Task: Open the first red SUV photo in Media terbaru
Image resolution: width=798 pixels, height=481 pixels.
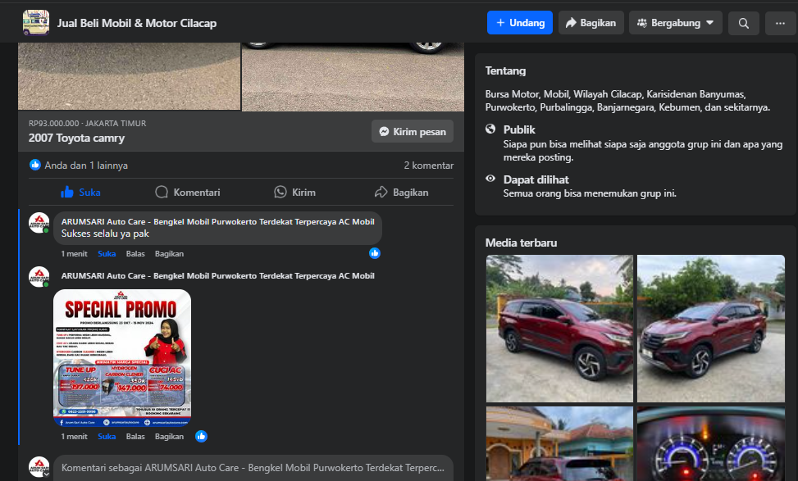Action: (x=559, y=329)
